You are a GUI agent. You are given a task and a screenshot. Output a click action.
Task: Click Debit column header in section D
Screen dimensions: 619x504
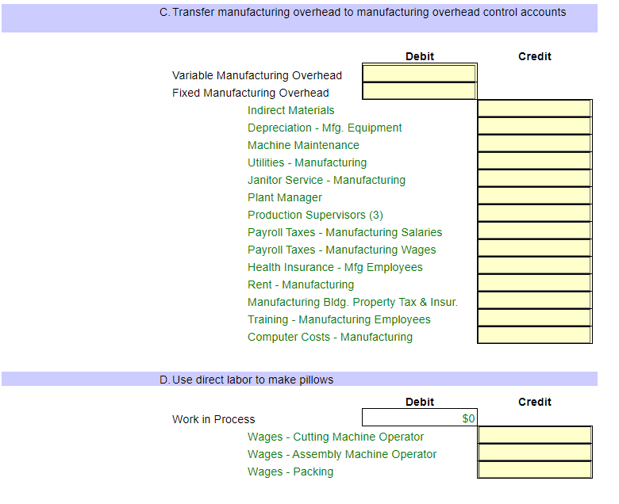[420, 402]
